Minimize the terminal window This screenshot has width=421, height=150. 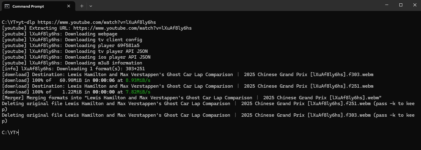click(386, 5)
